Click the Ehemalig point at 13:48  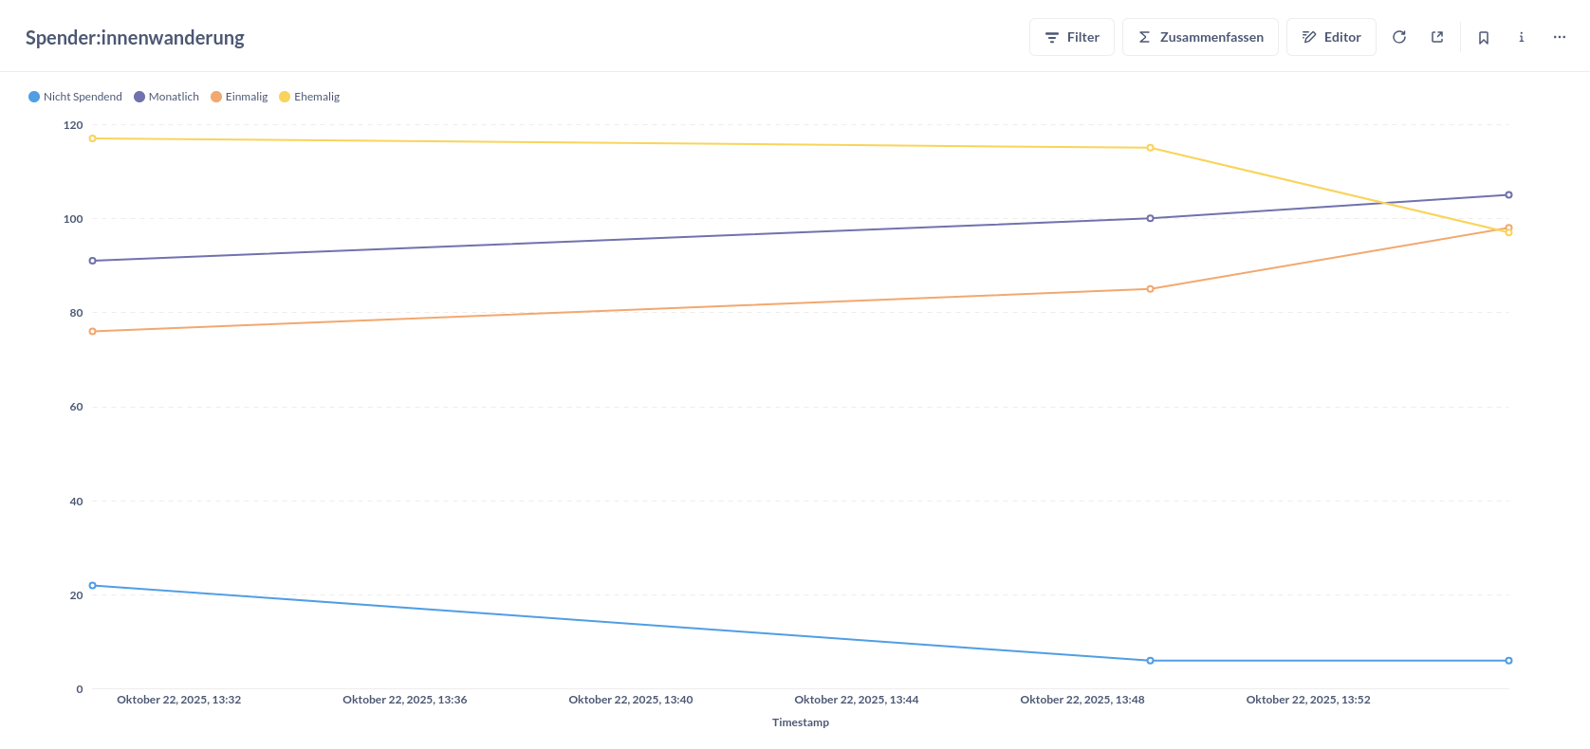pos(1151,147)
